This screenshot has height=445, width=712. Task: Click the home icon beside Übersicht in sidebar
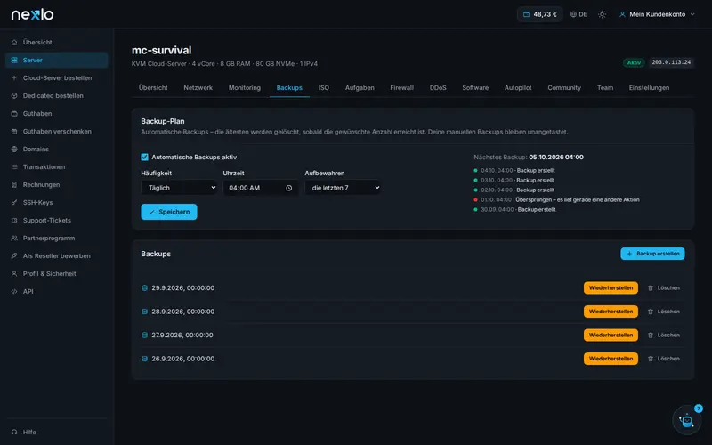(x=14, y=42)
